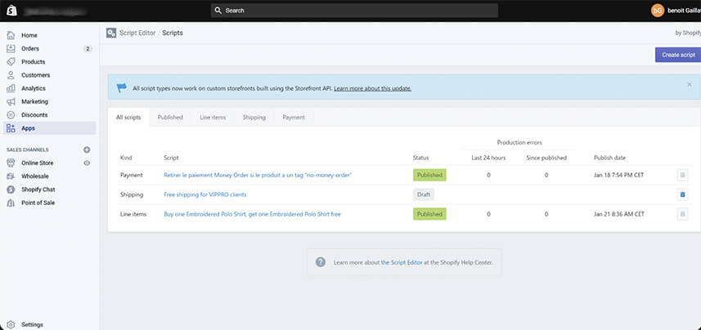
Task: Open Products from the sidebar
Action: coord(33,62)
